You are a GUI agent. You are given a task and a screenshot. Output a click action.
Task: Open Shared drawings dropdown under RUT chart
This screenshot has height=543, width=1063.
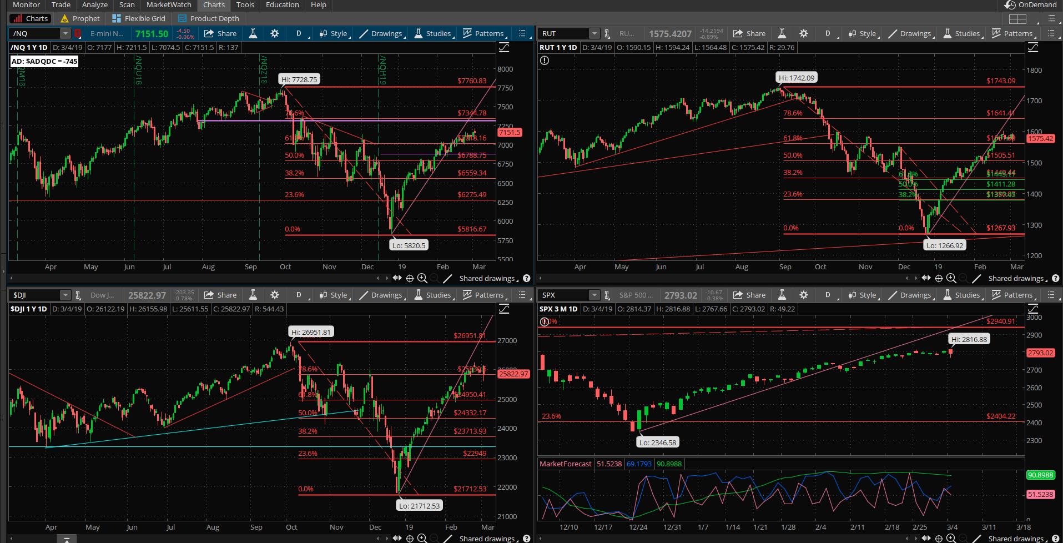[1017, 278]
